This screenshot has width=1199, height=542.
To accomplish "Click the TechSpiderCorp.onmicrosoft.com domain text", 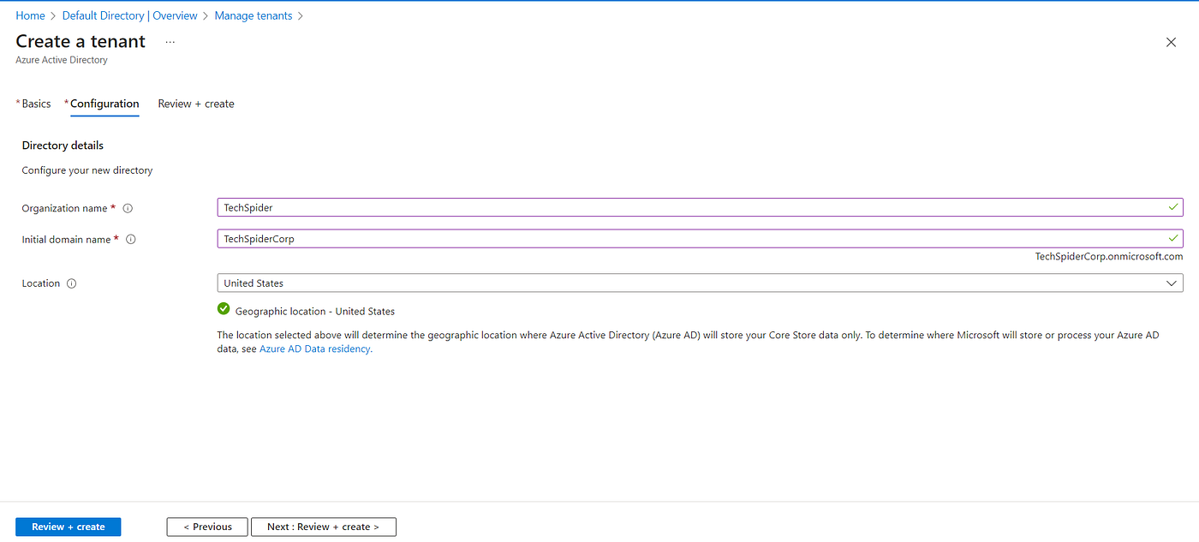I will pos(1108,255).
